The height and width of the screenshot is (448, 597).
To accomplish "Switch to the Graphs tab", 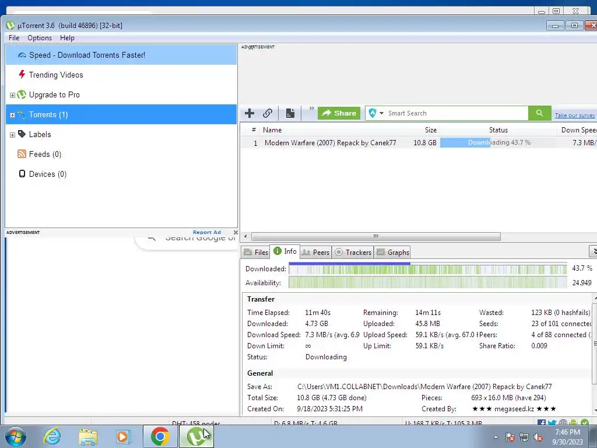I will (x=392, y=253).
